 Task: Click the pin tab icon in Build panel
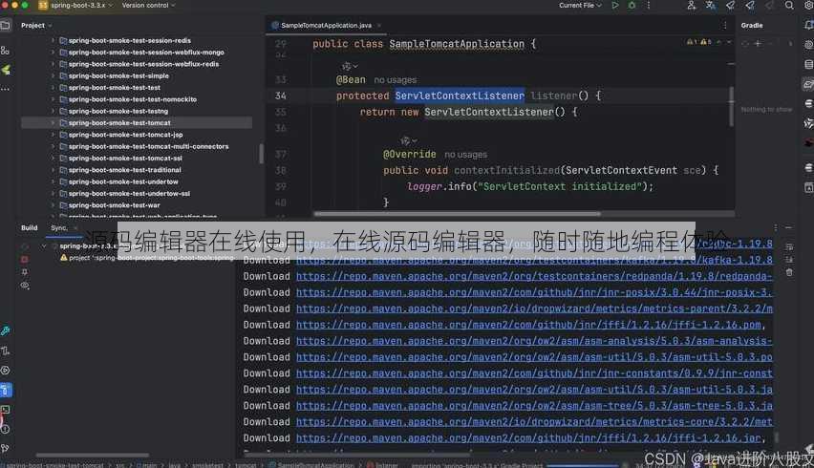tap(25, 272)
